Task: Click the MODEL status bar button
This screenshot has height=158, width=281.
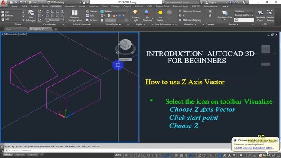Action: coord(119,155)
